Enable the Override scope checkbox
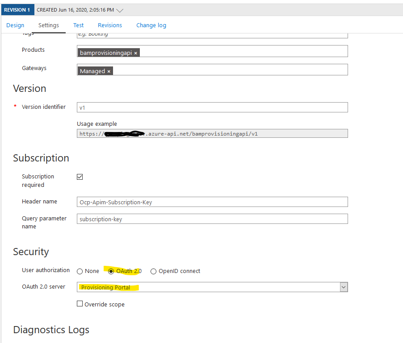 pos(80,304)
